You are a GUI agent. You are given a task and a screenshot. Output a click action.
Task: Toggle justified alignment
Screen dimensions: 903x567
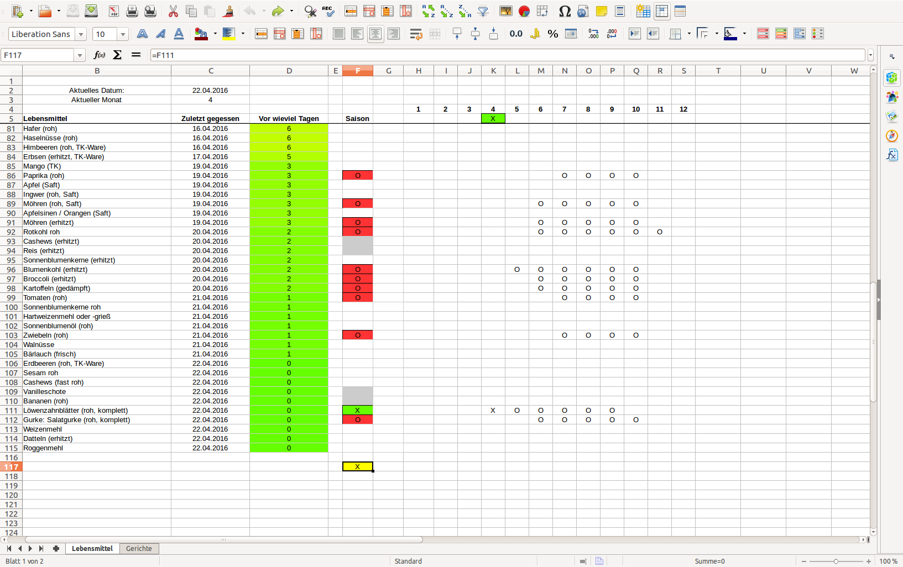pyautogui.click(x=339, y=34)
